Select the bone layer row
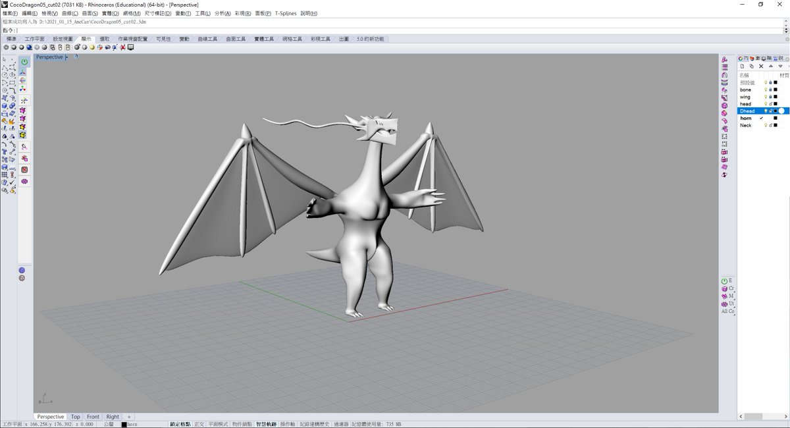This screenshot has height=428, width=790. pos(763,90)
